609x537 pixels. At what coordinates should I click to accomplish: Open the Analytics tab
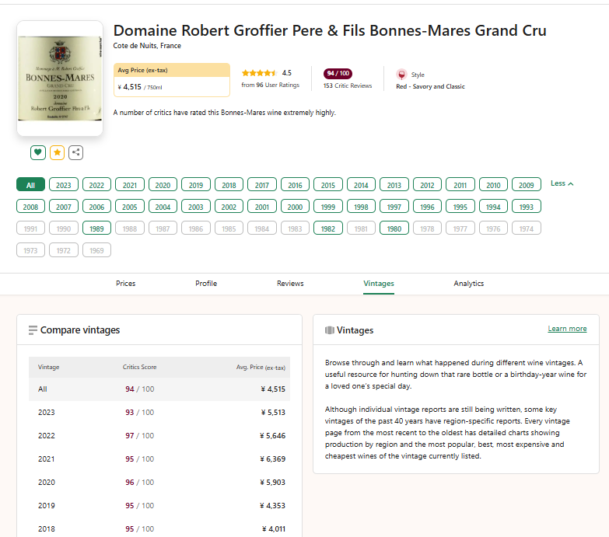[468, 284]
